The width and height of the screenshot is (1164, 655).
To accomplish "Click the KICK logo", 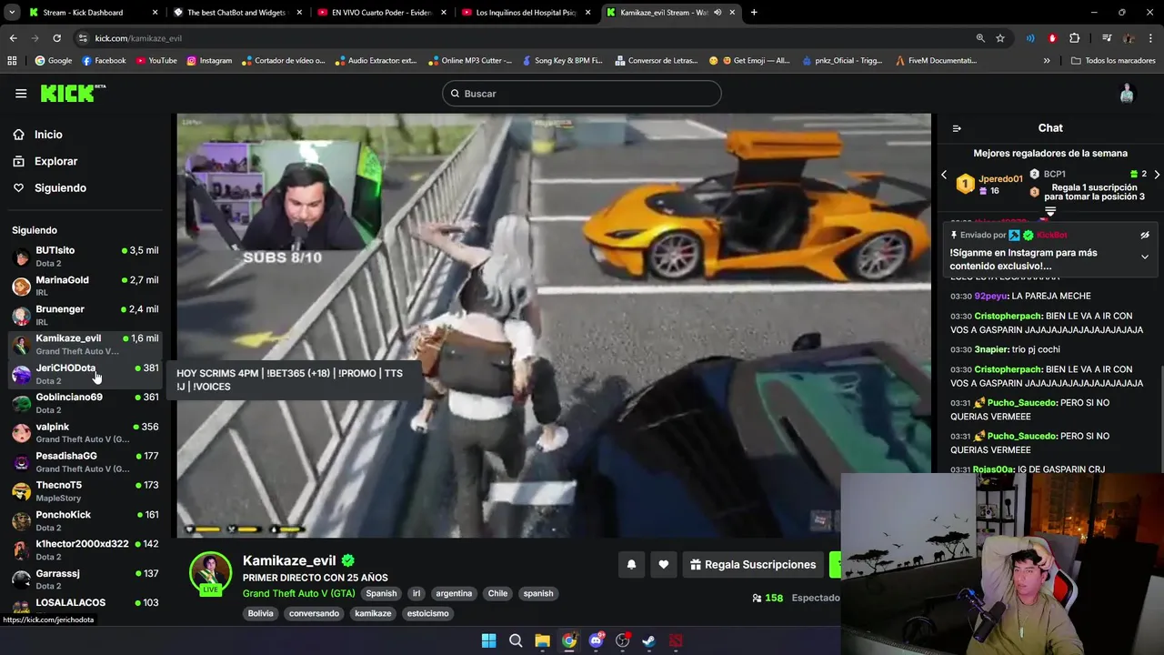I will coord(73,93).
